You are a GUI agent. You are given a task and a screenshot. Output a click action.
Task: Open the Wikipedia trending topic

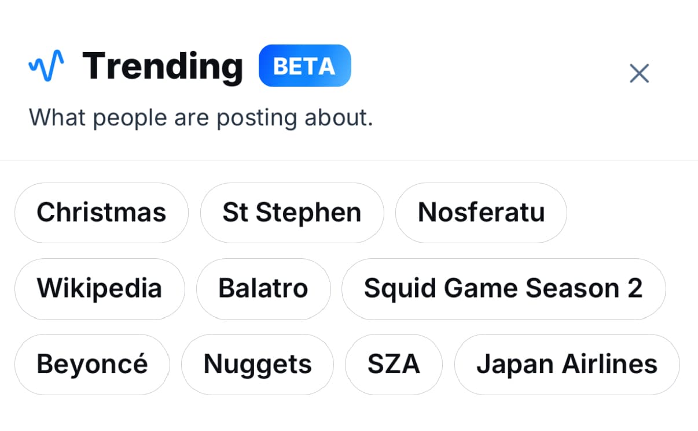[x=100, y=288]
